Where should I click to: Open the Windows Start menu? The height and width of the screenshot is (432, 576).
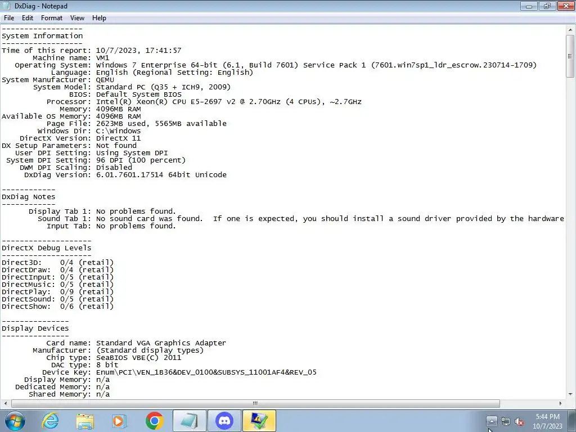click(15, 421)
